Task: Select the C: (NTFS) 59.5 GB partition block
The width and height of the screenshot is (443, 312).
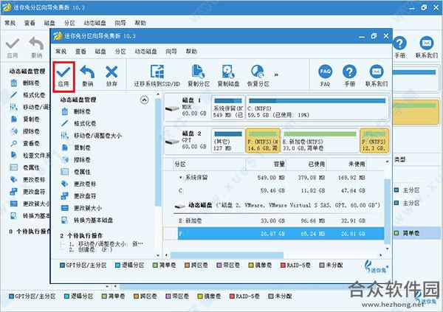Action: pos(317,108)
